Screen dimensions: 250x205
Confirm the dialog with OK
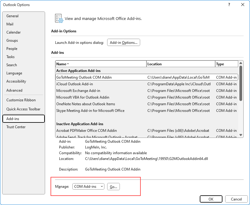(x=211, y=199)
